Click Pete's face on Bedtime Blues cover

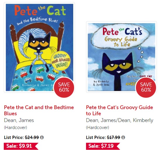coord(40,42)
